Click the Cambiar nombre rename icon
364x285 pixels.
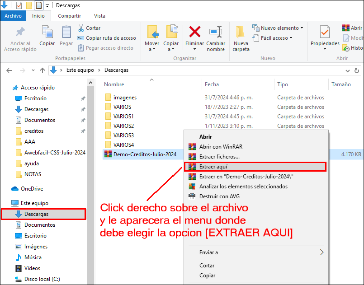(x=216, y=33)
